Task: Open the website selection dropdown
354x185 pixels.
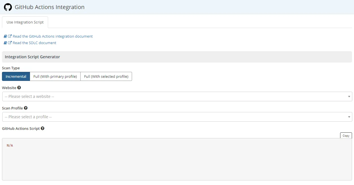Action: (177, 96)
